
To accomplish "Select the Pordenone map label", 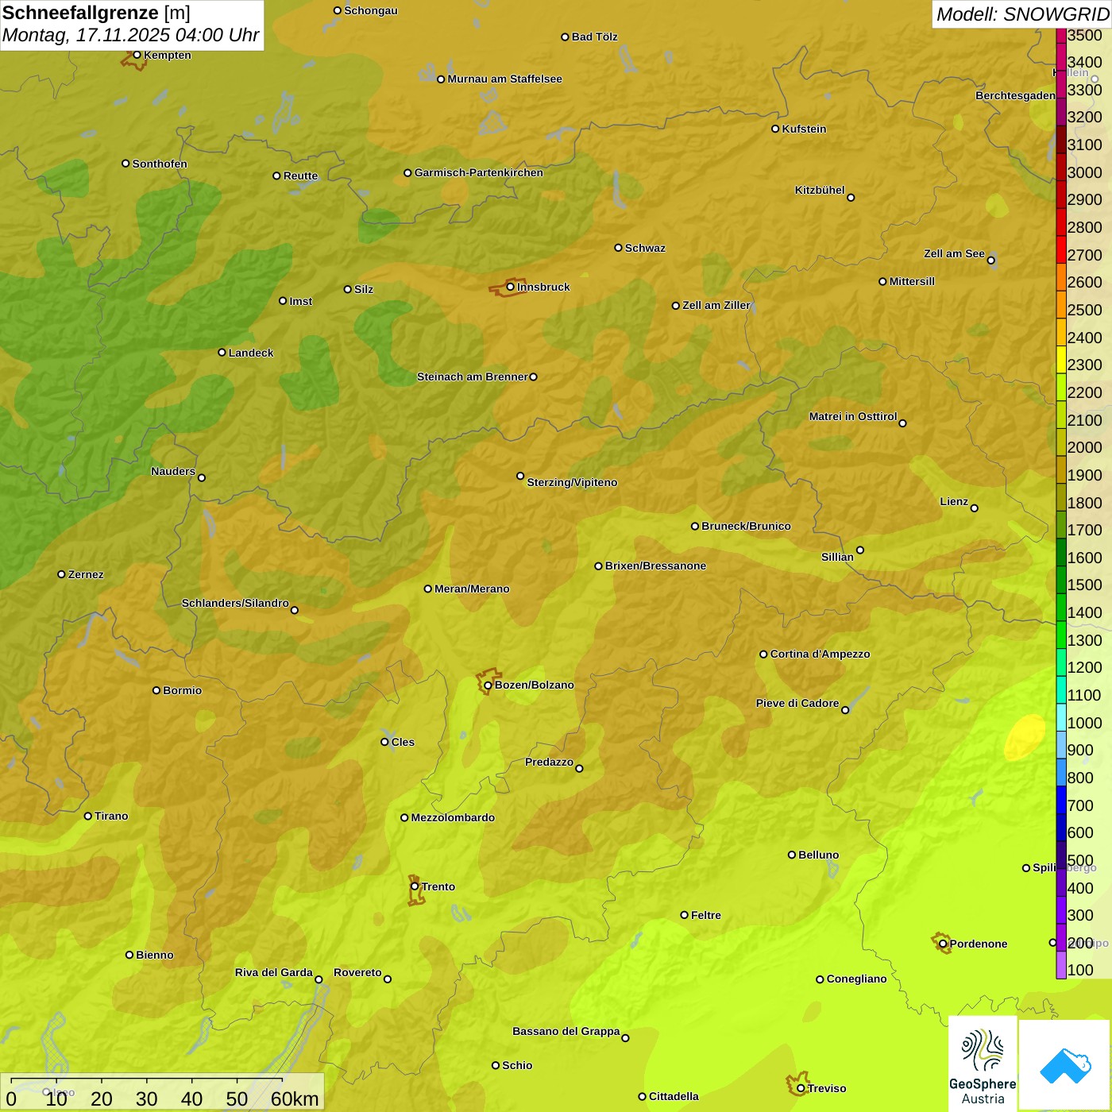I will [x=979, y=944].
